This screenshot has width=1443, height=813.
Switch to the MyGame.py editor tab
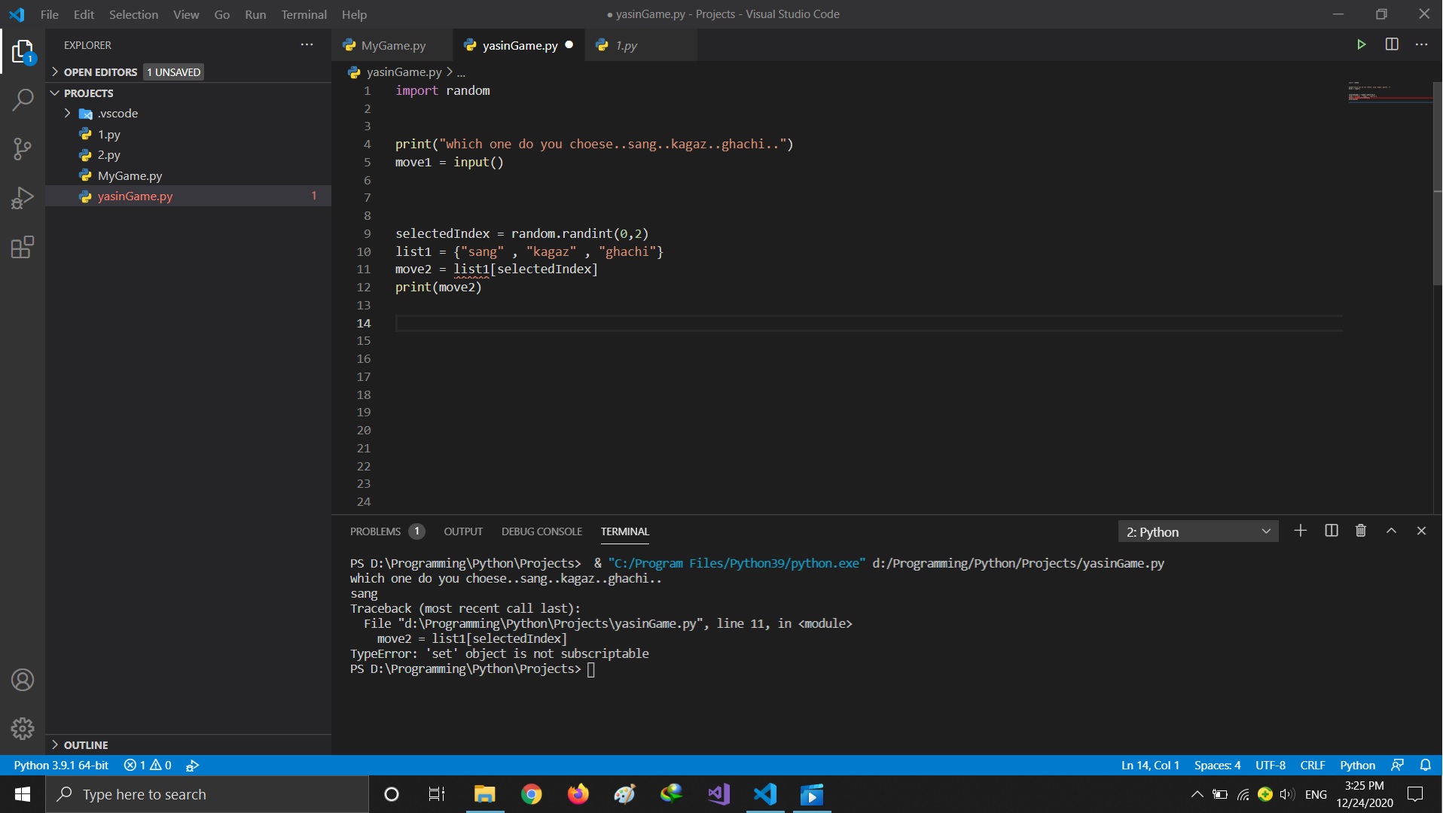[x=392, y=45]
